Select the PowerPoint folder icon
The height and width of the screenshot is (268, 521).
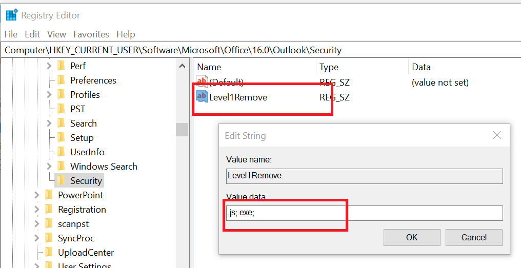click(x=49, y=195)
